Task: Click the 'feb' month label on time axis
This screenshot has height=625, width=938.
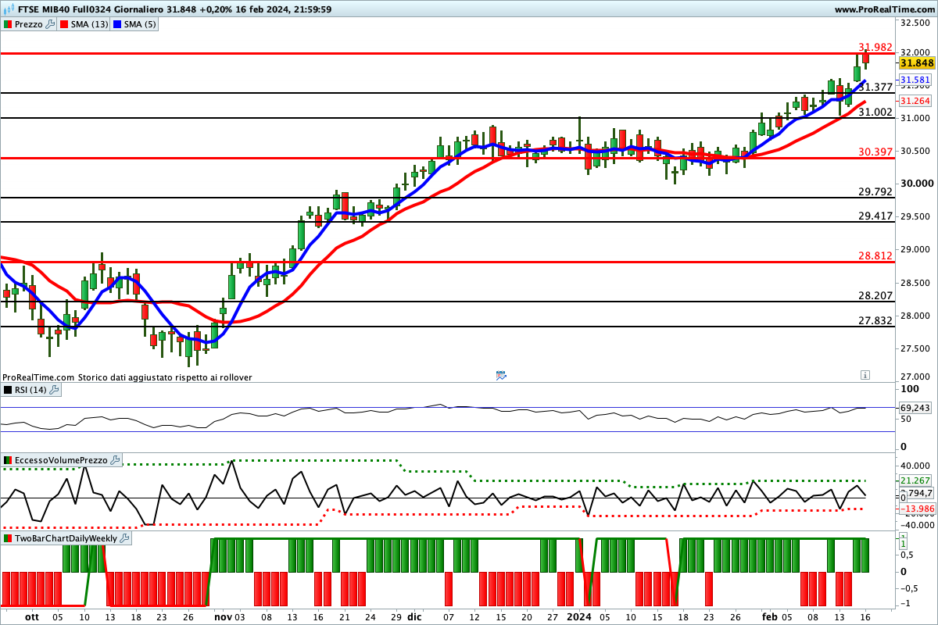Action: (770, 616)
